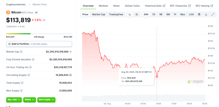Open the Cryptocurrencies breadcrumb link
This screenshot has width=219, height=107.
[x=16, y=4]
